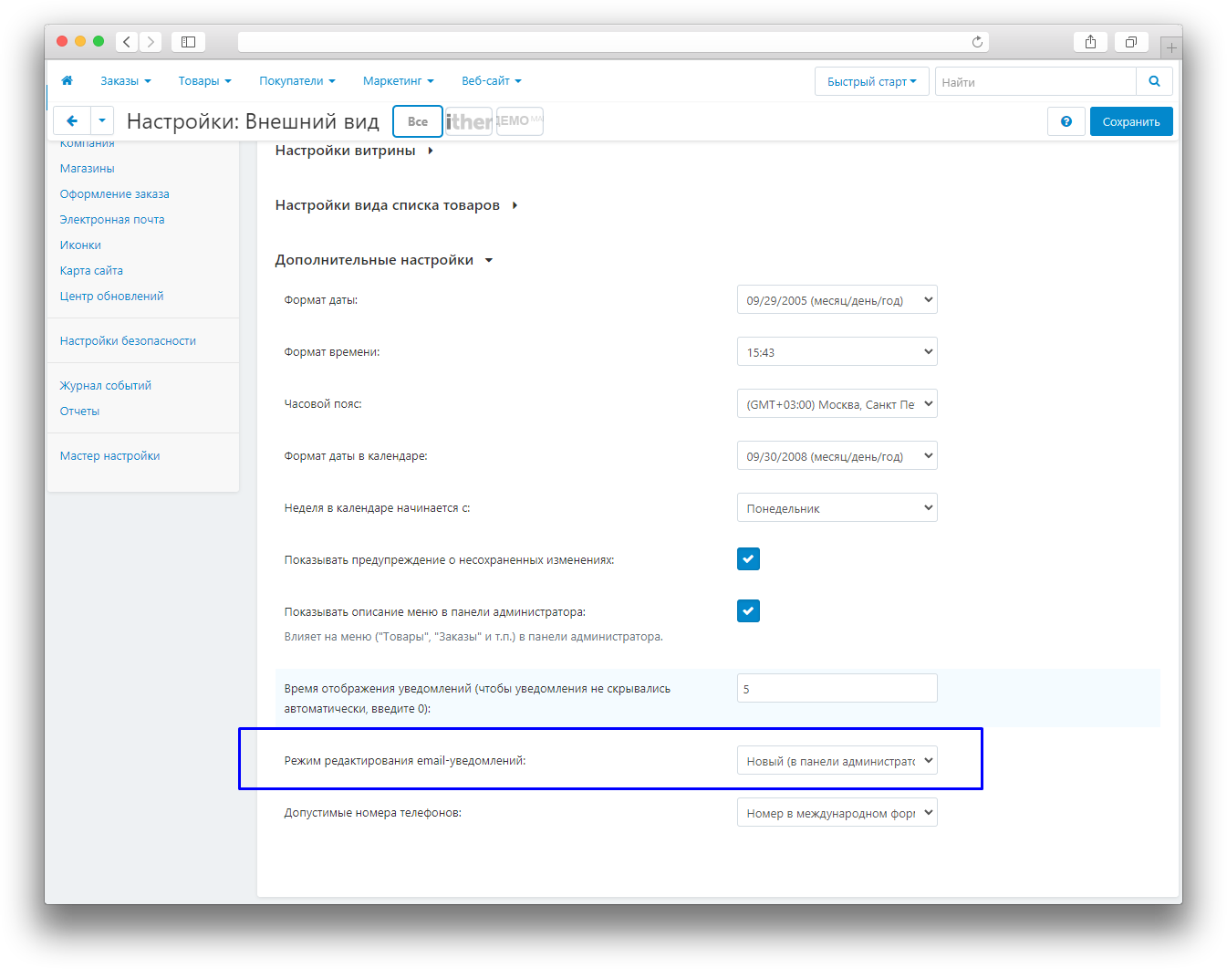Open Журнал событий link
The image size is (1227, 969).
coord(106,386)
